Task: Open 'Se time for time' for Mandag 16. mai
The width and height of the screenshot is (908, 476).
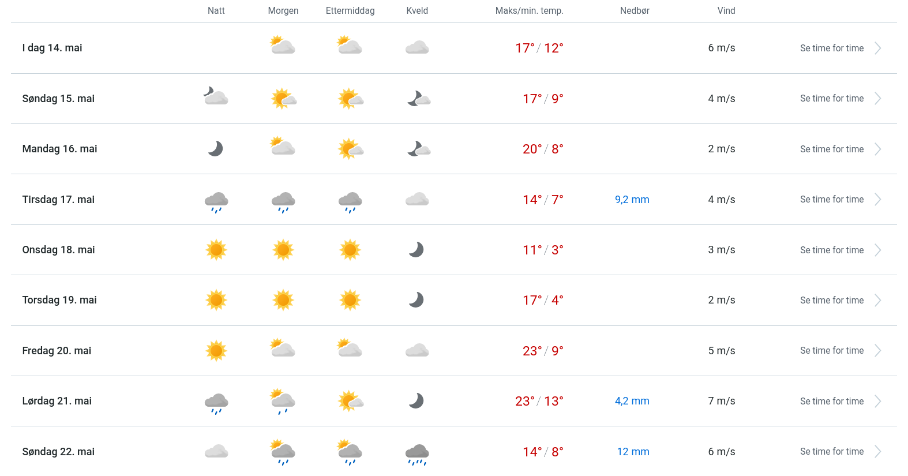Action: [831, 149]
